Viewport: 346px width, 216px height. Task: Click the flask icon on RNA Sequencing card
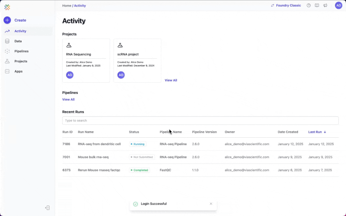(x=69, y=45)
